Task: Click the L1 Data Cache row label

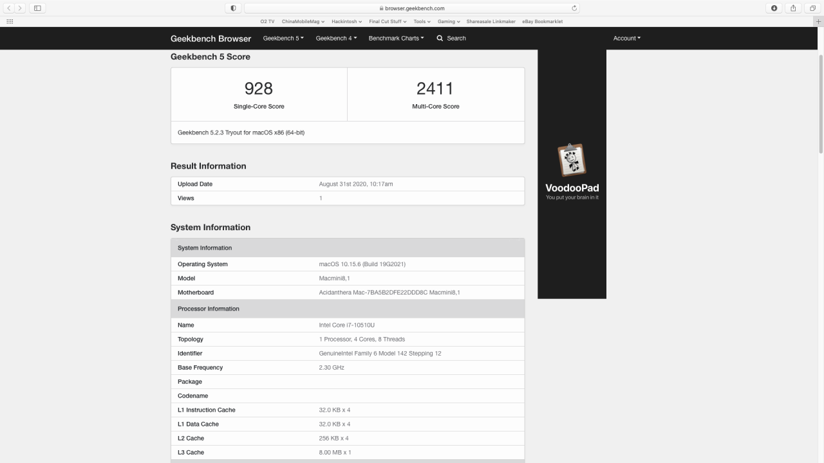Action: click(198, 424)
